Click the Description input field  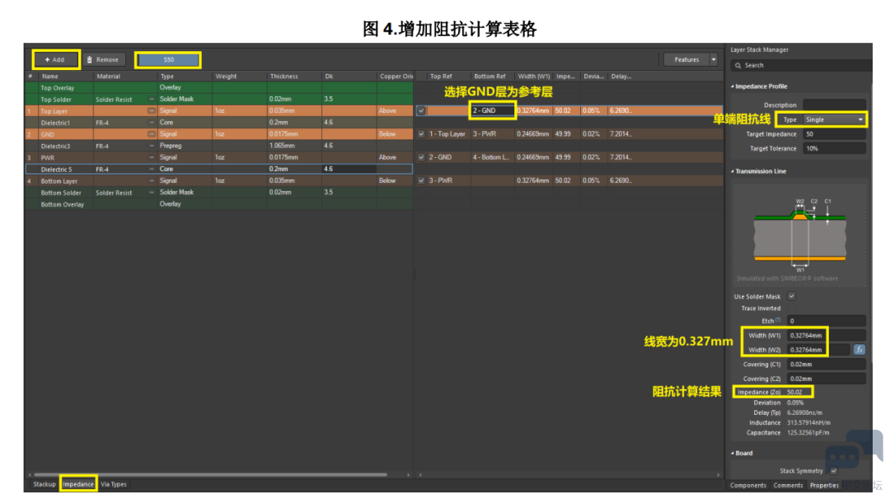coord(834,105)
